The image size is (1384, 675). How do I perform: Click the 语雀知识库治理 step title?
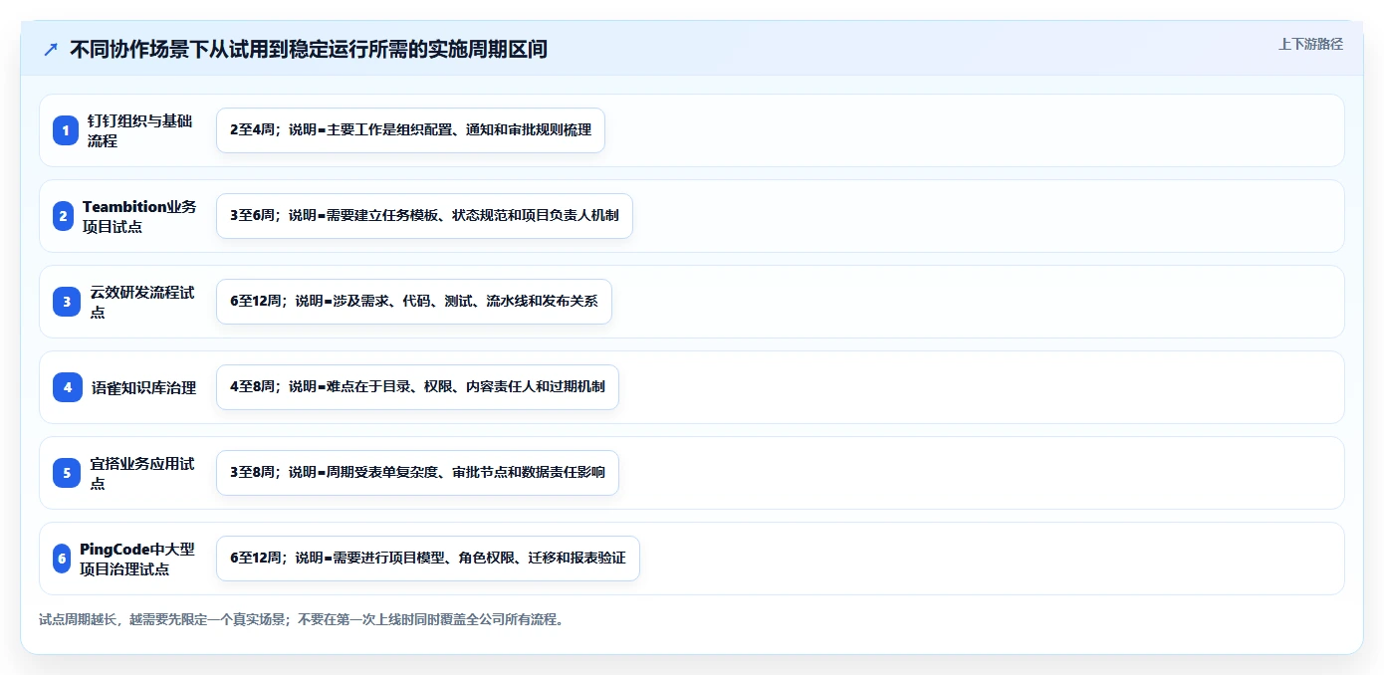click(x=143, y=387)
